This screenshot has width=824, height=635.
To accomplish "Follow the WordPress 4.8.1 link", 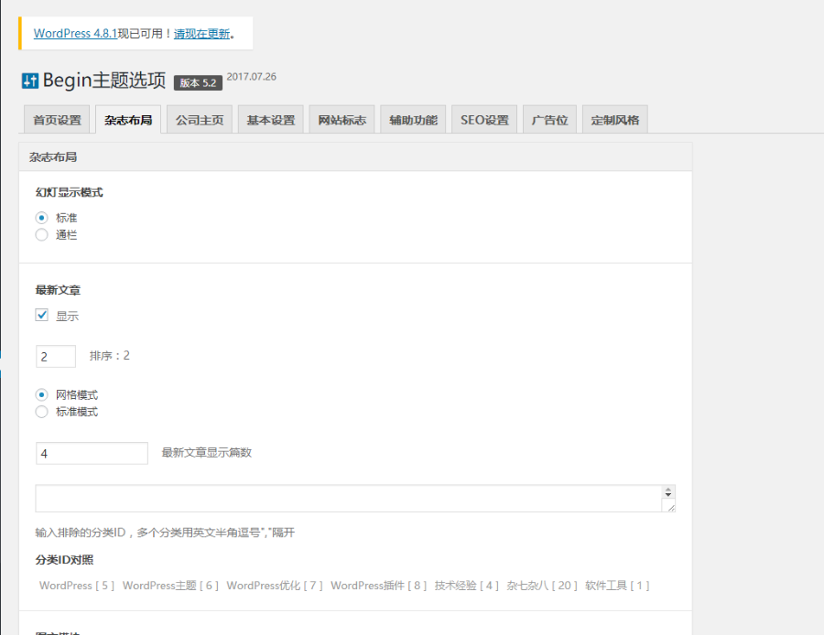I will click(75, 33).
